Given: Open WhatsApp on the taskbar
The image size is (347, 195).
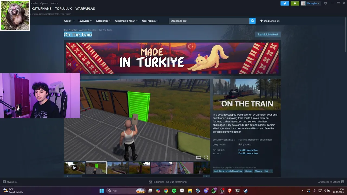Looking at the screenshot, I should point(214,191).
